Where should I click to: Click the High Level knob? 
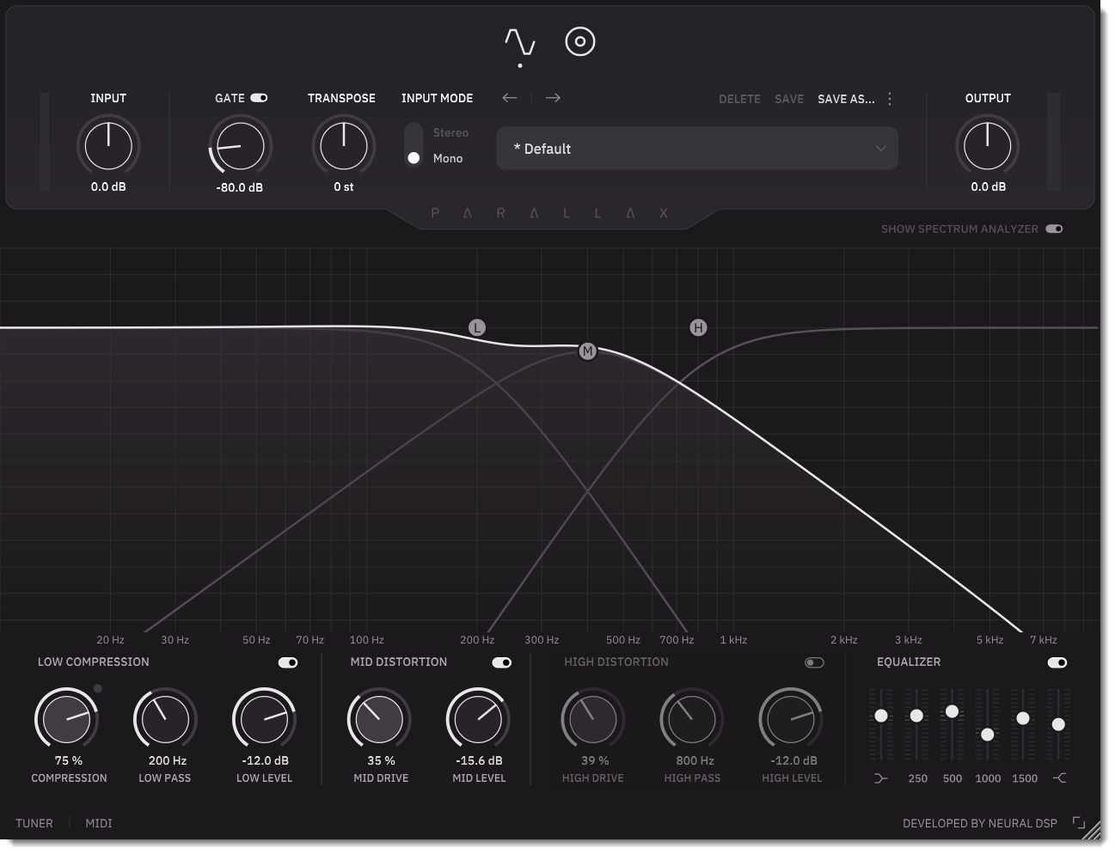click(x=791, y=719)
